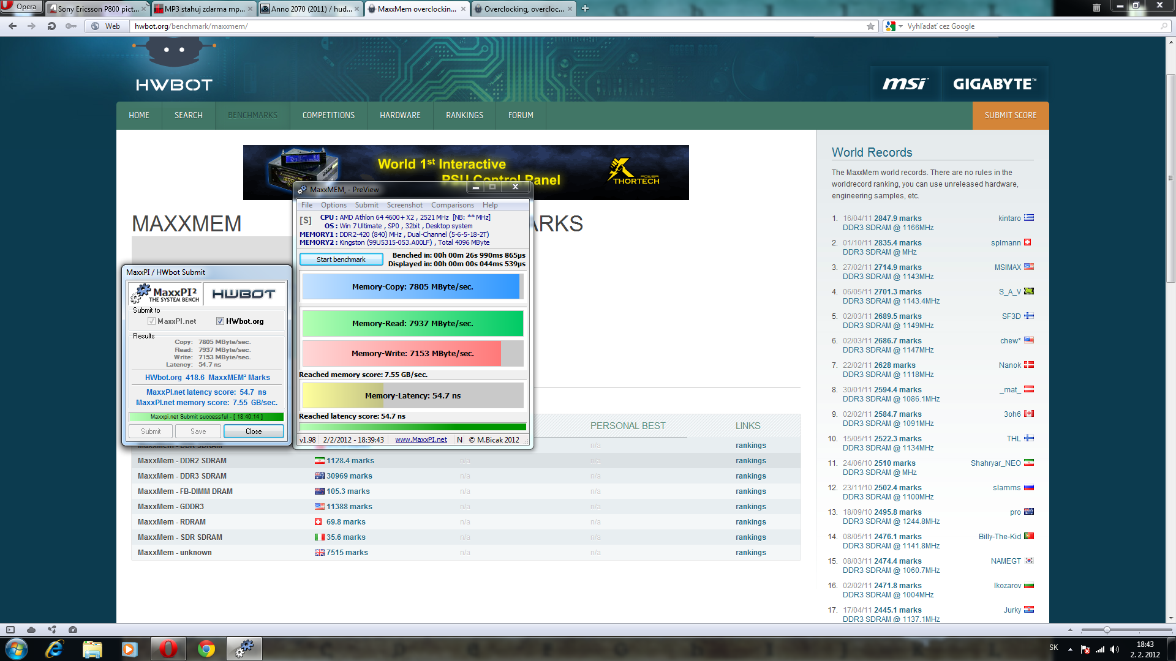Open the Opera main menu button
Image resolution: width=1176 pixels, height=661 pixels.
point(21,7)
